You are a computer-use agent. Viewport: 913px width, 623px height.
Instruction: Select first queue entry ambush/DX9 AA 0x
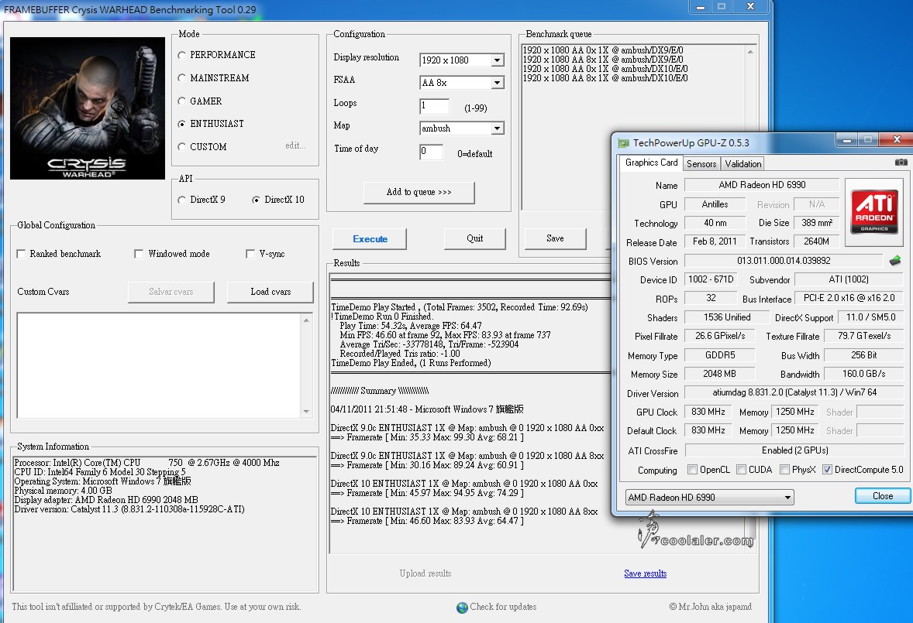tap(603, 50)
